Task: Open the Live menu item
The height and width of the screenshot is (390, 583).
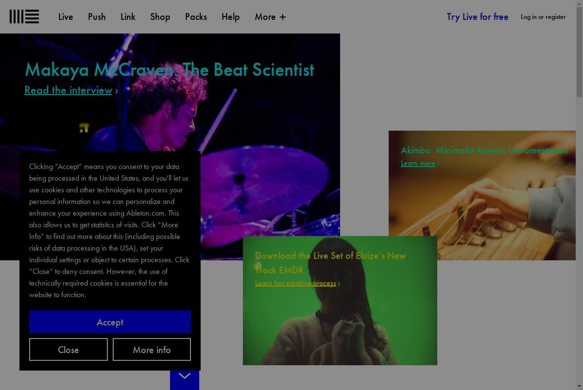Action: click(66, 17)
